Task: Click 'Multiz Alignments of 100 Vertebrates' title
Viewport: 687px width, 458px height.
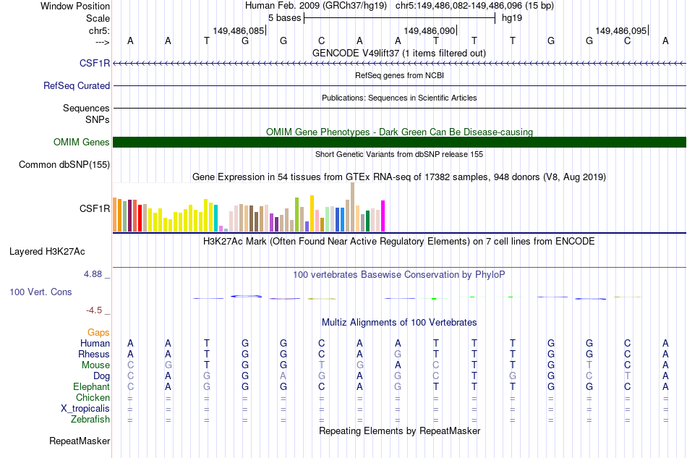Action: 399,322
